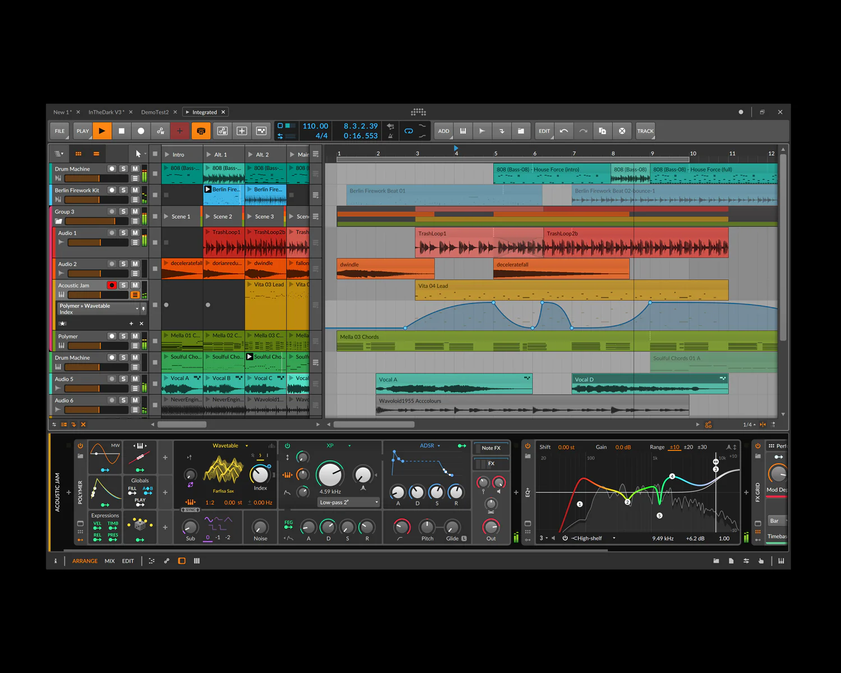Switch to the New 1 project tab
841x673 pixels.
pyautogui.click(x=62, y=112)
